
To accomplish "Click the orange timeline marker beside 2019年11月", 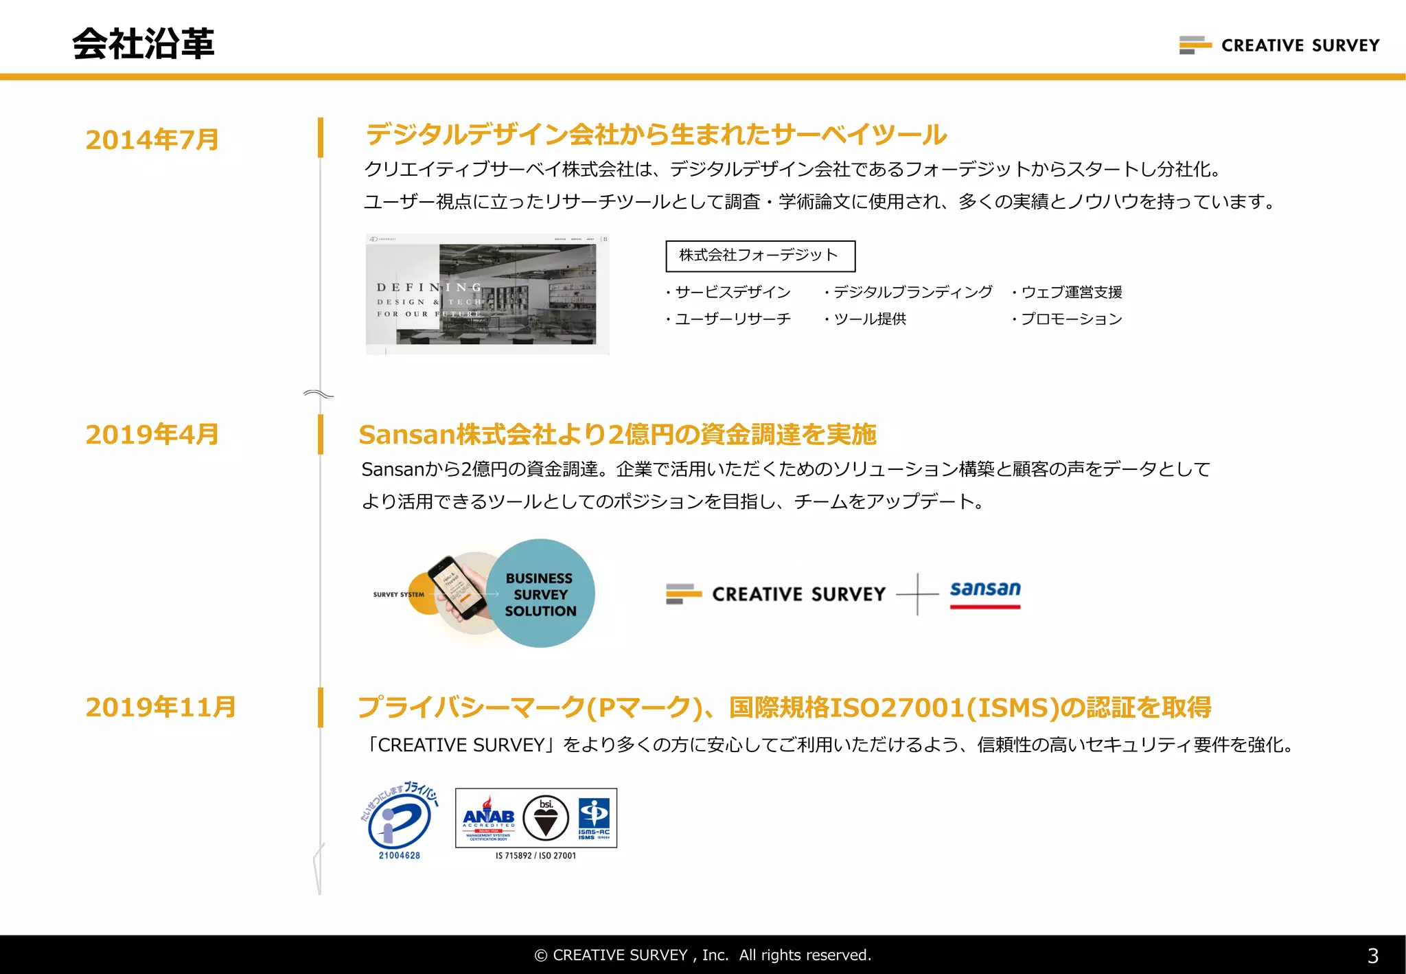I will [321, 707].
